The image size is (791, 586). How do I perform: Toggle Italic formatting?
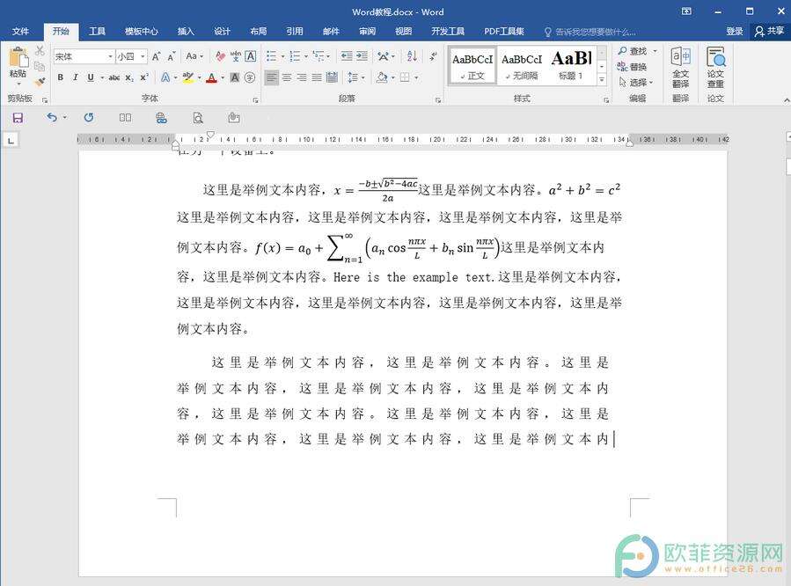pyautogui.click(x=76, y=77)
